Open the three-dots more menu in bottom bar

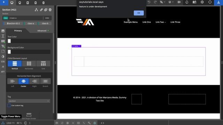[30, 123]
